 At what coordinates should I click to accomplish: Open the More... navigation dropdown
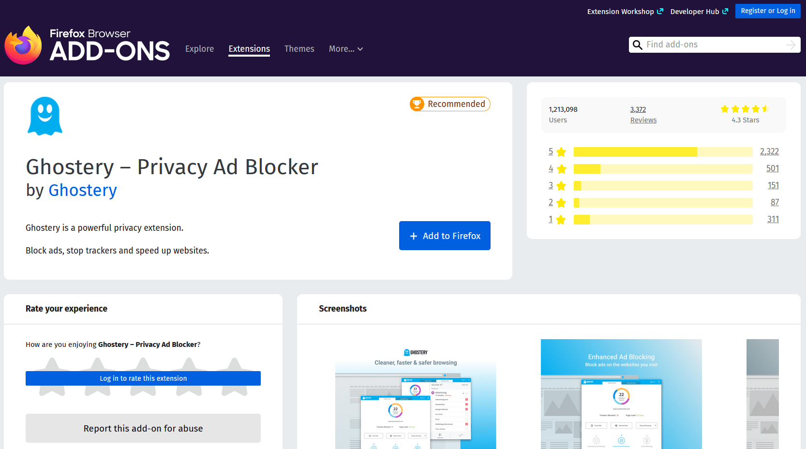click(x=345, y=49)
